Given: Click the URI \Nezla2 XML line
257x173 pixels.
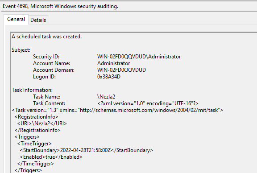Looking at the screenshot, I should click(x=42, y=124).
